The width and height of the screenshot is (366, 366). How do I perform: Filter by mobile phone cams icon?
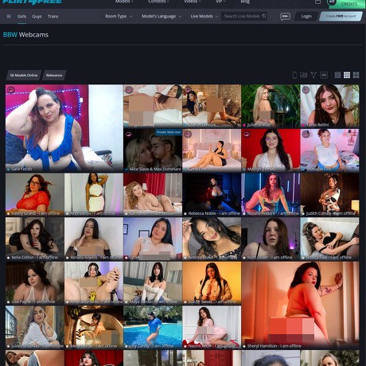point(294,75)
